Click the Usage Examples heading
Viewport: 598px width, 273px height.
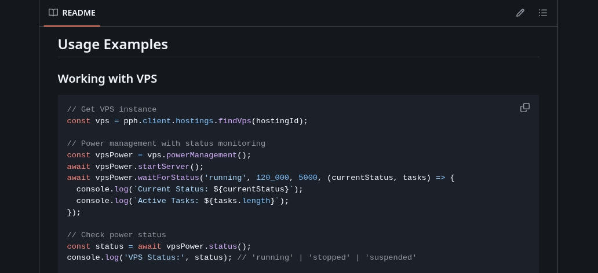[113, 45]
